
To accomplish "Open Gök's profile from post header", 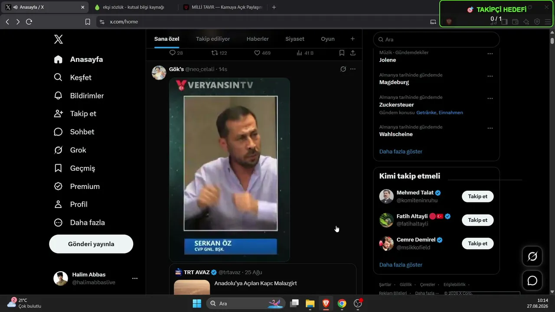I will click(x=176, y=69).
